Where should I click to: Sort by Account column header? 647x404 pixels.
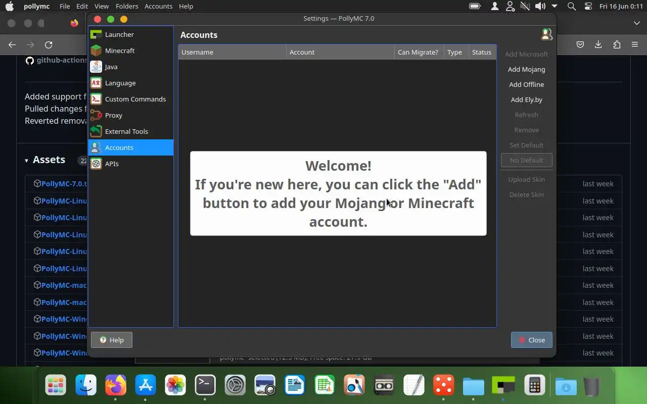click(x=340, y=52)
